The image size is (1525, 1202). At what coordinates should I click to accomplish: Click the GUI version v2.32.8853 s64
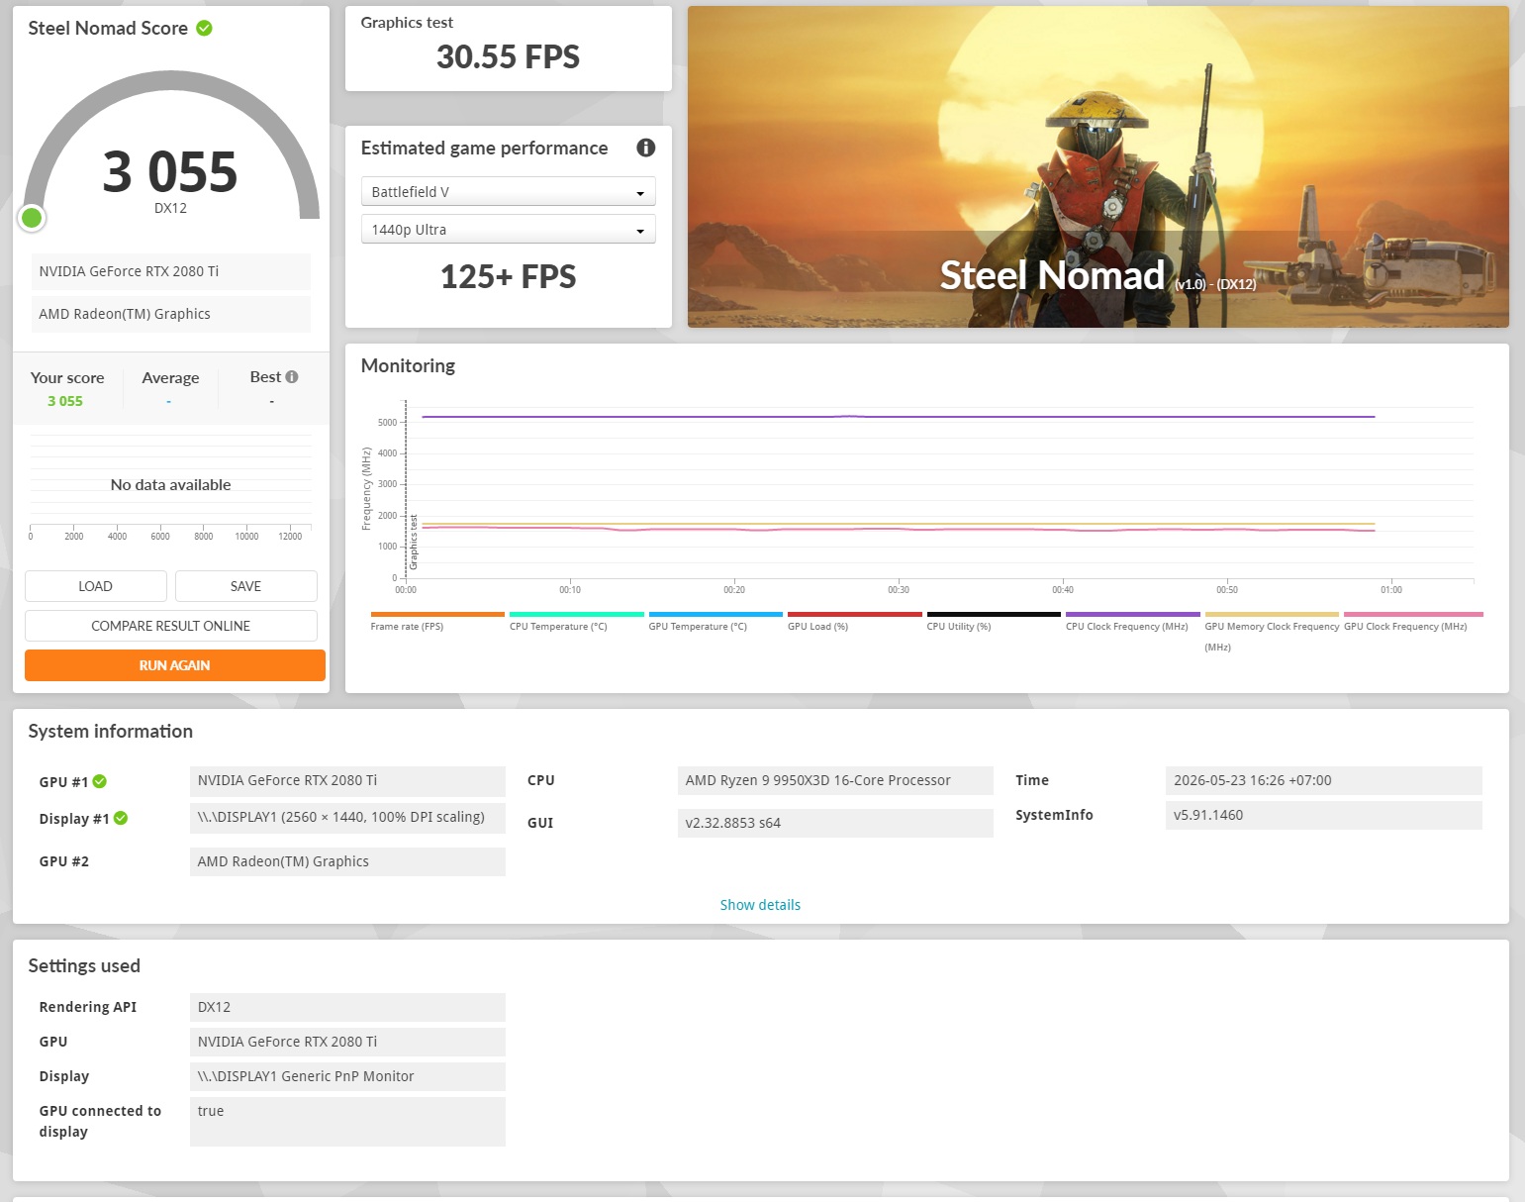[x=835, y=823]
